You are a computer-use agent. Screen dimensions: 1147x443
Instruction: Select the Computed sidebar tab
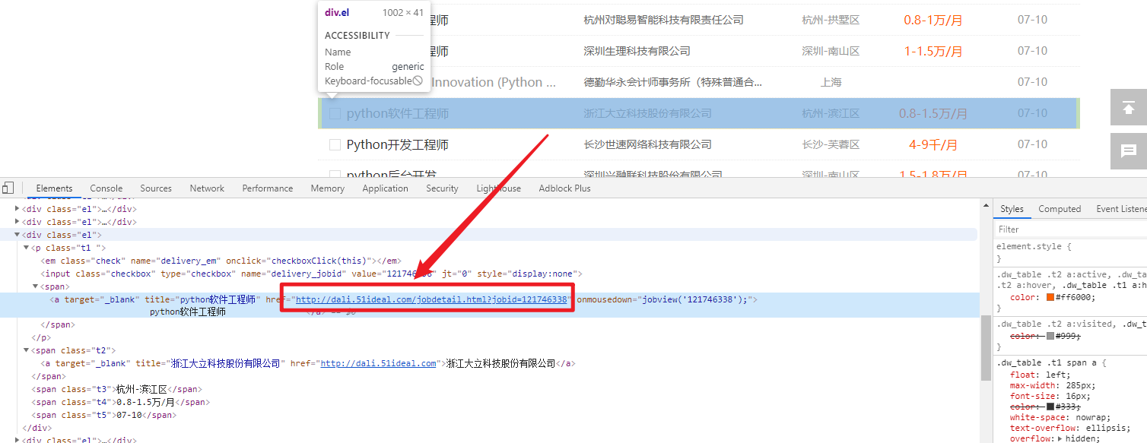point(1060,209)
